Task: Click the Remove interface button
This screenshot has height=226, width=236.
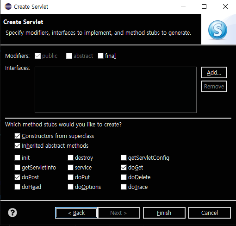Action: pos(214,87)
